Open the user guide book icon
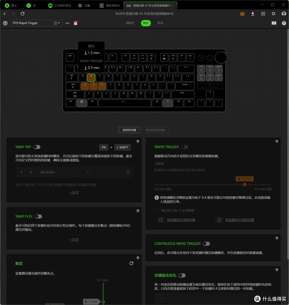This screenshot has width=289, height=305. (274, 23)
